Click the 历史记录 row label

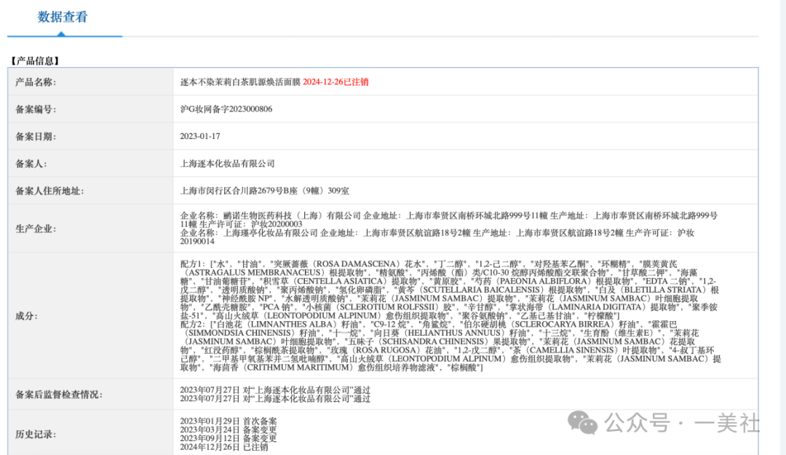(x=36, y=434)
